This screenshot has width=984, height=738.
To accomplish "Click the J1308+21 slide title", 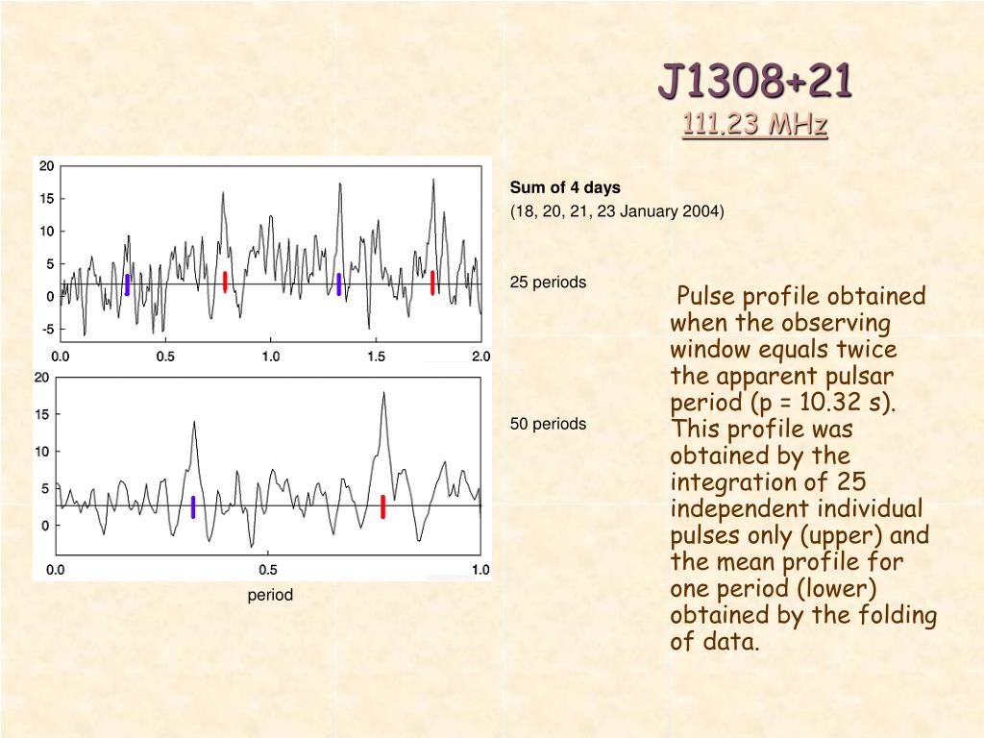I will coord(755,81).
